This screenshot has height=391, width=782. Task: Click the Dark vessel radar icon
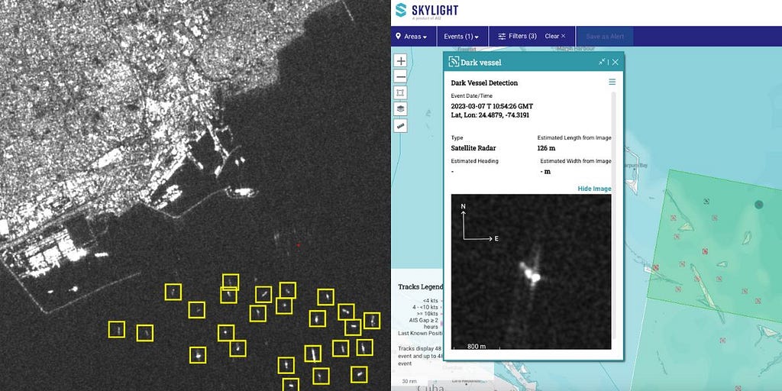(x=454, y=62)
